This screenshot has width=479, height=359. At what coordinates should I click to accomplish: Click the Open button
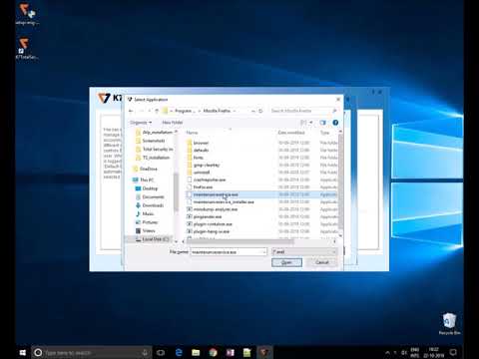click(286, 262)
